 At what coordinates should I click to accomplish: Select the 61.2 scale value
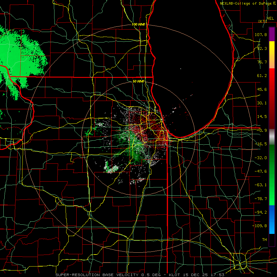(x=262, y=76)
